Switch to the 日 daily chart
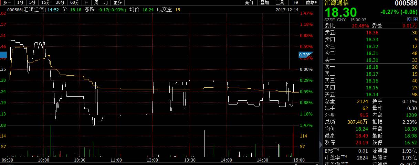Screen dimensions: 419x165 click(86, 2)
